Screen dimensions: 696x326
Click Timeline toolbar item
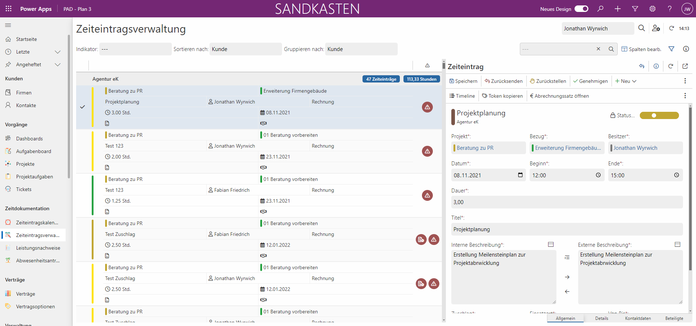462,96
